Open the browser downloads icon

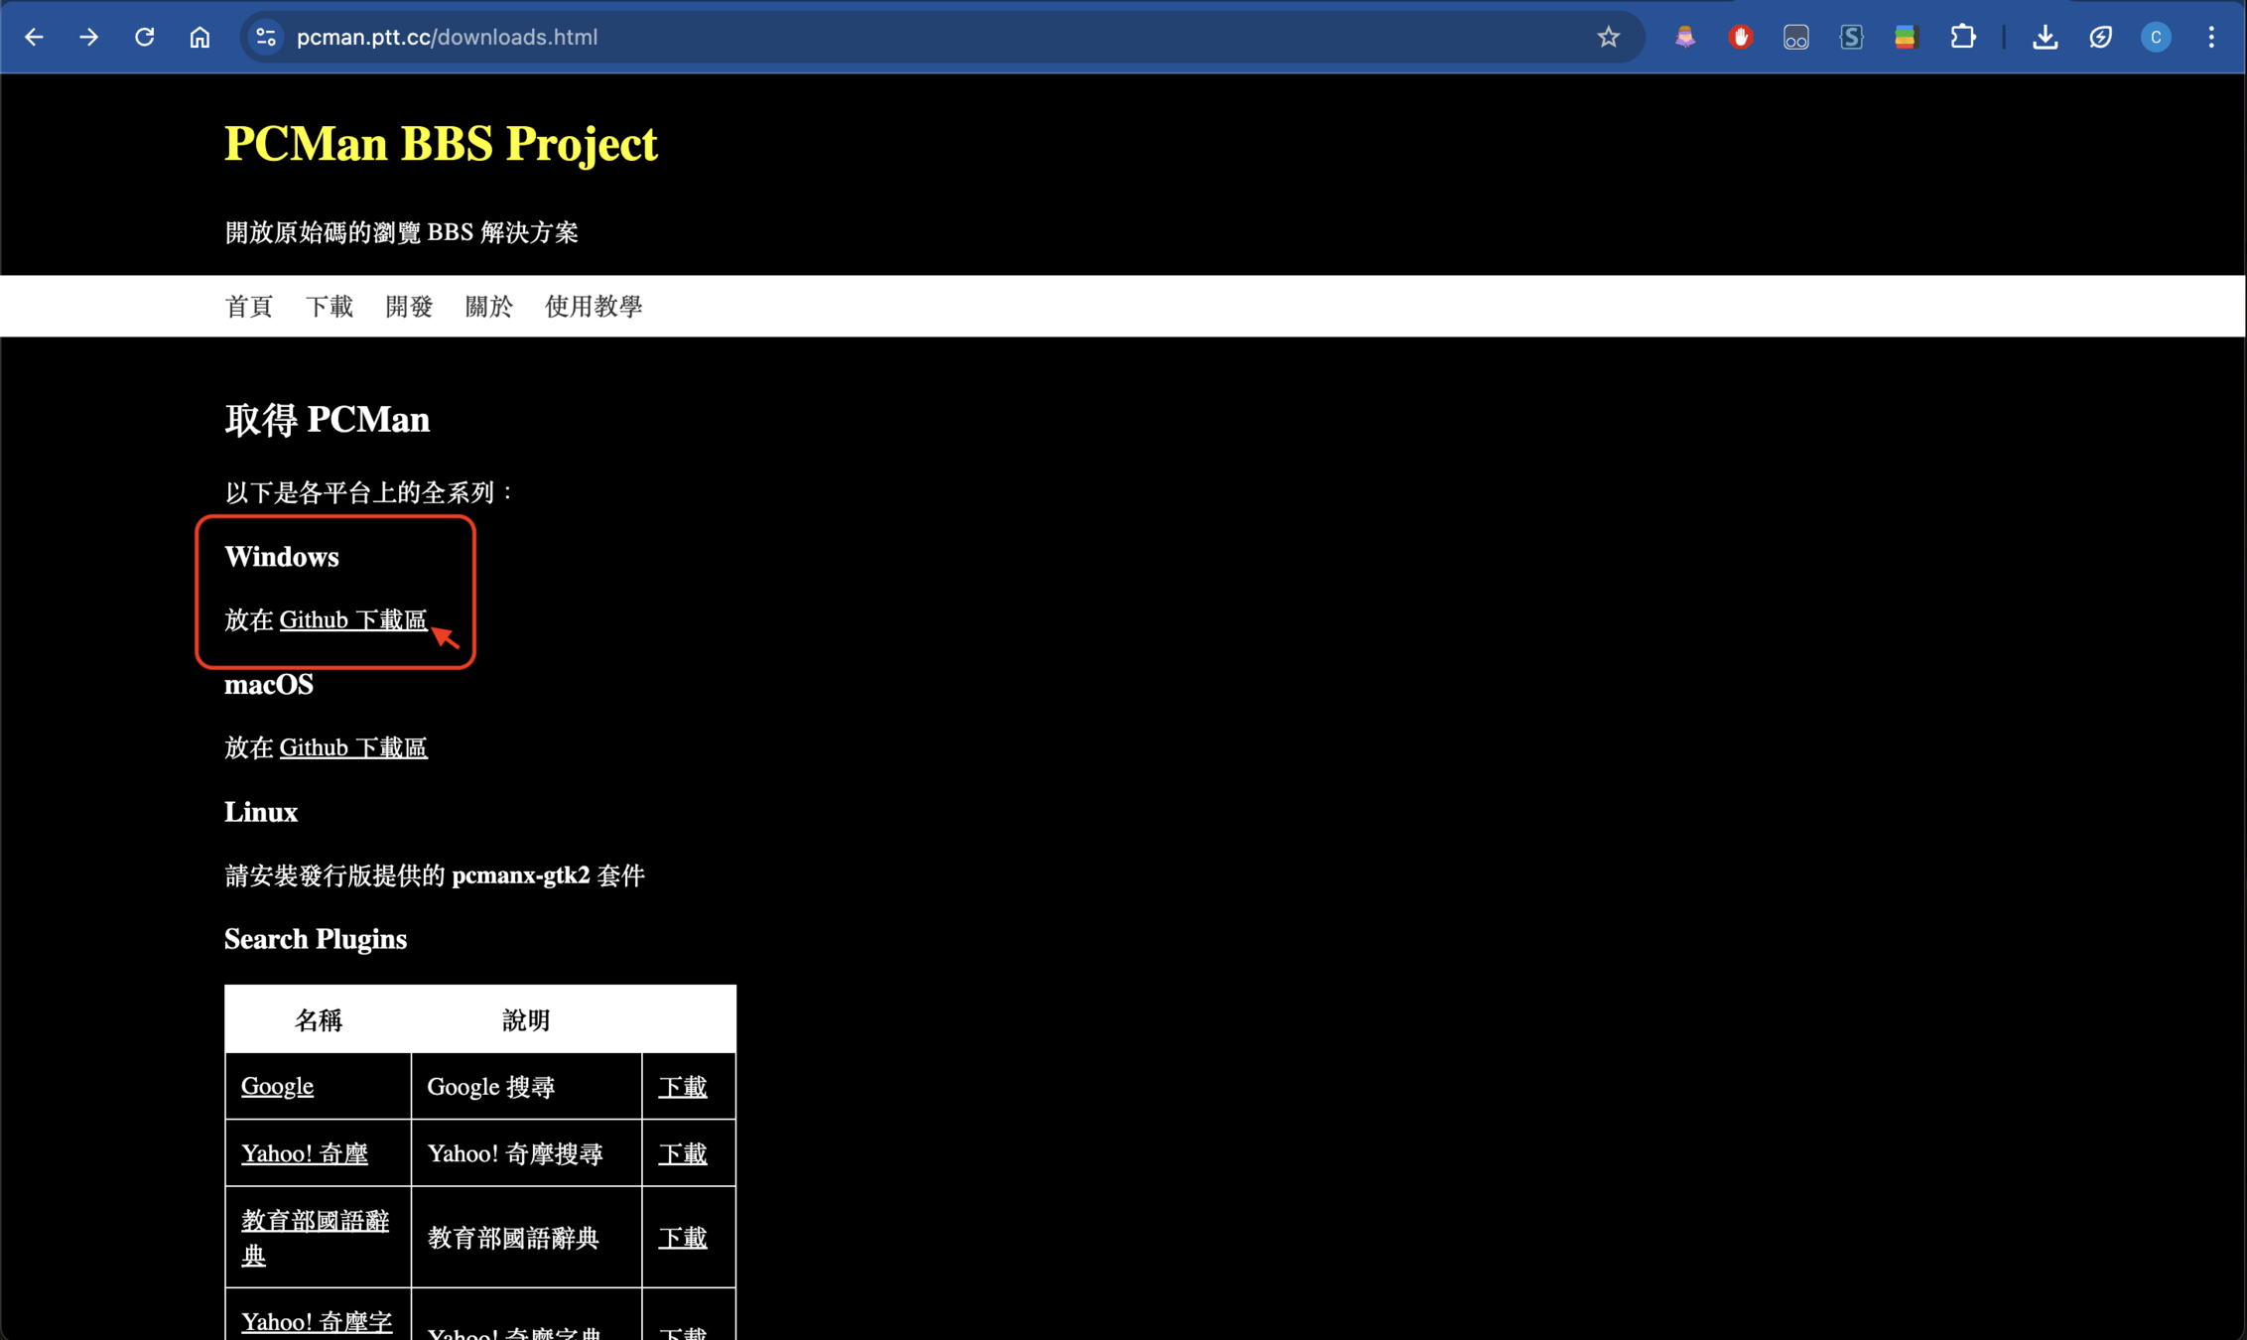coord(2045,37)
